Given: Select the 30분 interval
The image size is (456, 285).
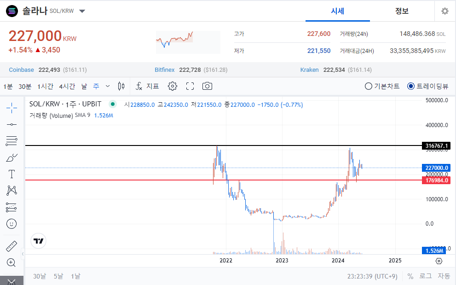Looking at the screenshot, I should [25, 87].
